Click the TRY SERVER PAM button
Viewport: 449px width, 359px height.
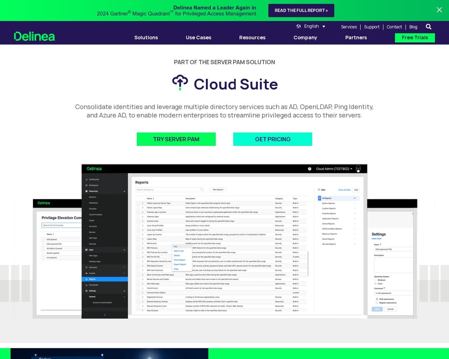click(176, 139)
